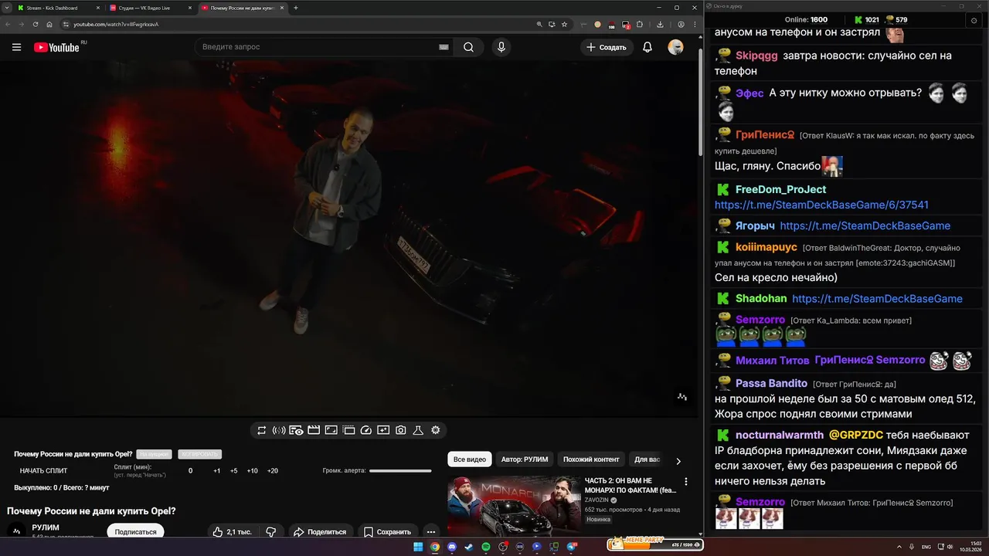Click the MEME PARTY progress bar widget
The image size is (989, 556).
click(x=654, y=544)
